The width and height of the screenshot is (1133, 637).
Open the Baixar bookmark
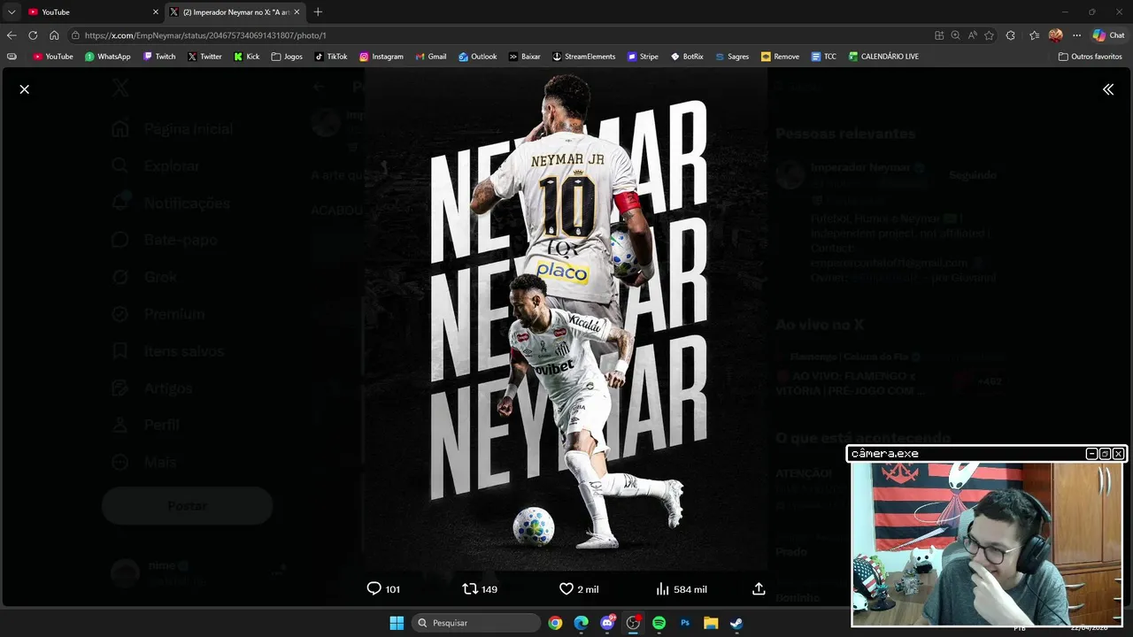525,56
